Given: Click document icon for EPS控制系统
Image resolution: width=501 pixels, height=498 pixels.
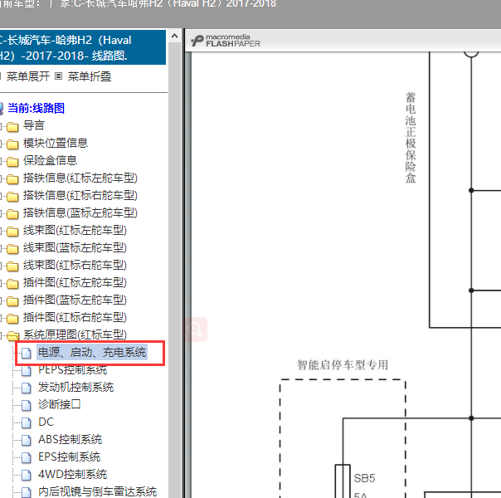Looking at the screenshot, I should pyautogui.click(x=27, y=457).
